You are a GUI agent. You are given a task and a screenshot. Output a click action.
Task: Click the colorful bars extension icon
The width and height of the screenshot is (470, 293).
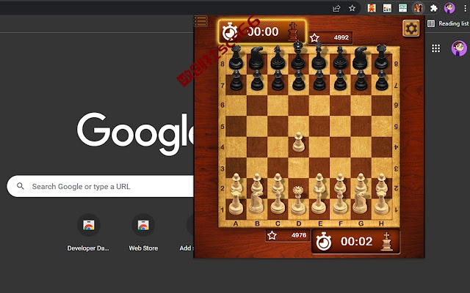[387, 8]
